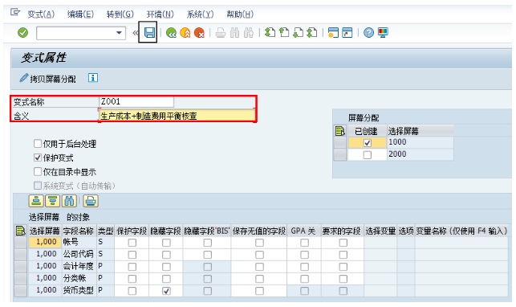Open the 环境(N) menu
The width and height of the screenshot is (516, 307).
click(160, 14)
